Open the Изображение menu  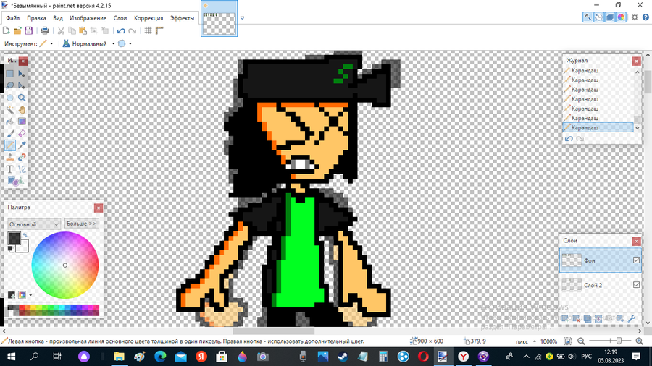(x=88, y=18)
